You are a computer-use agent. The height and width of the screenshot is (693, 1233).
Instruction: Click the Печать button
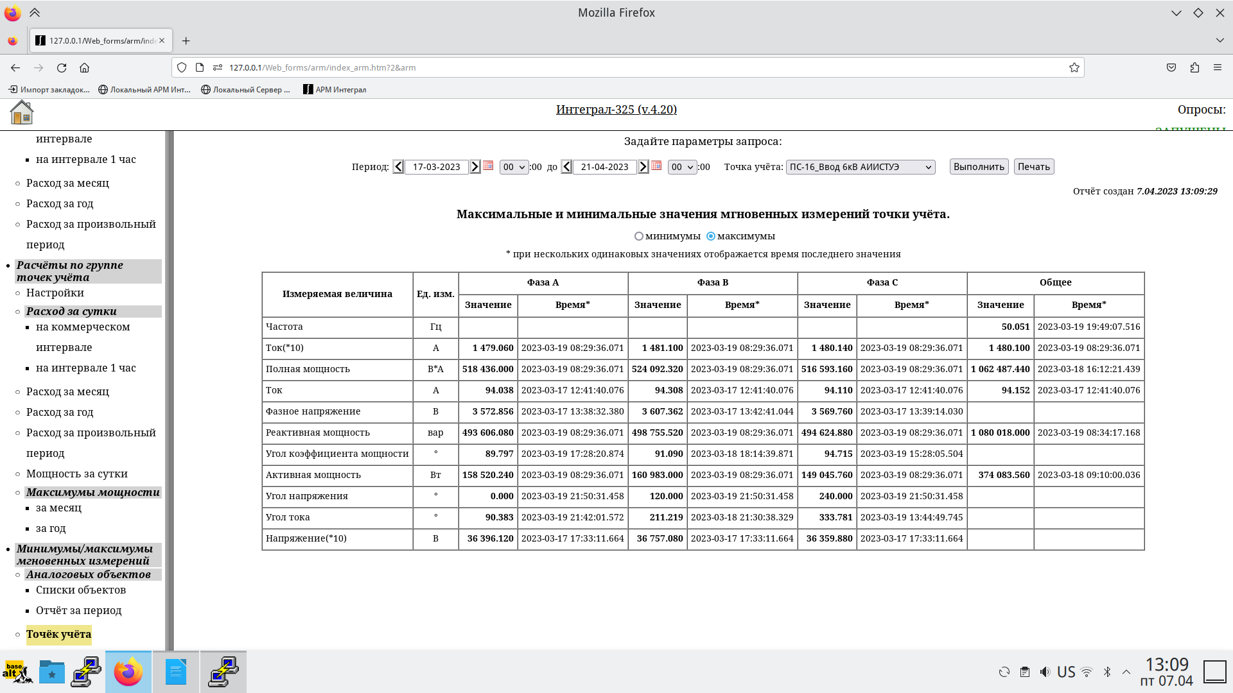(1034, 167)
